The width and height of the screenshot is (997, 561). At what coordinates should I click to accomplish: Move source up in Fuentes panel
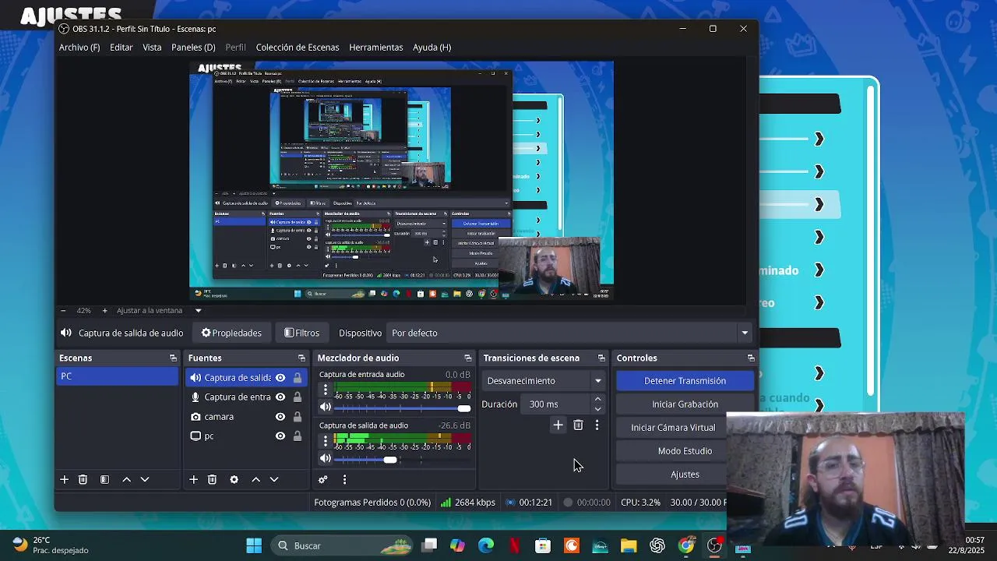(x=255, y=480)
